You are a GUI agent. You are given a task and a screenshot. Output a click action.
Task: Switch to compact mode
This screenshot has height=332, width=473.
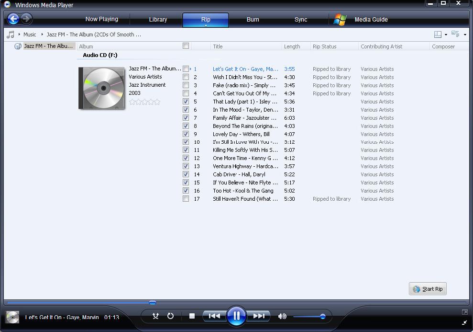click(464, 322)
